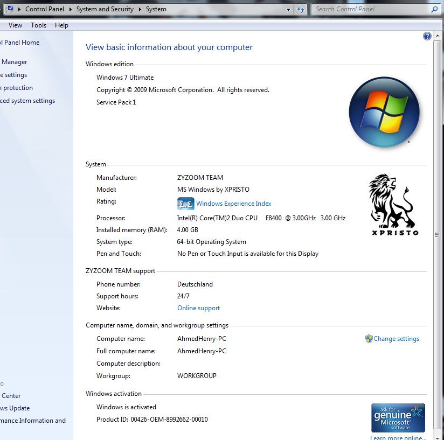Image resolution: width=444 pixels, height=440 pixels.
Task: Click the genuine Microsoft software badge
Action: click(x=398, y=418)
